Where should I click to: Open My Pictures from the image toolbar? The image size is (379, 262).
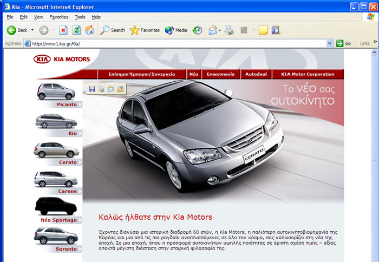pos(120,89)
